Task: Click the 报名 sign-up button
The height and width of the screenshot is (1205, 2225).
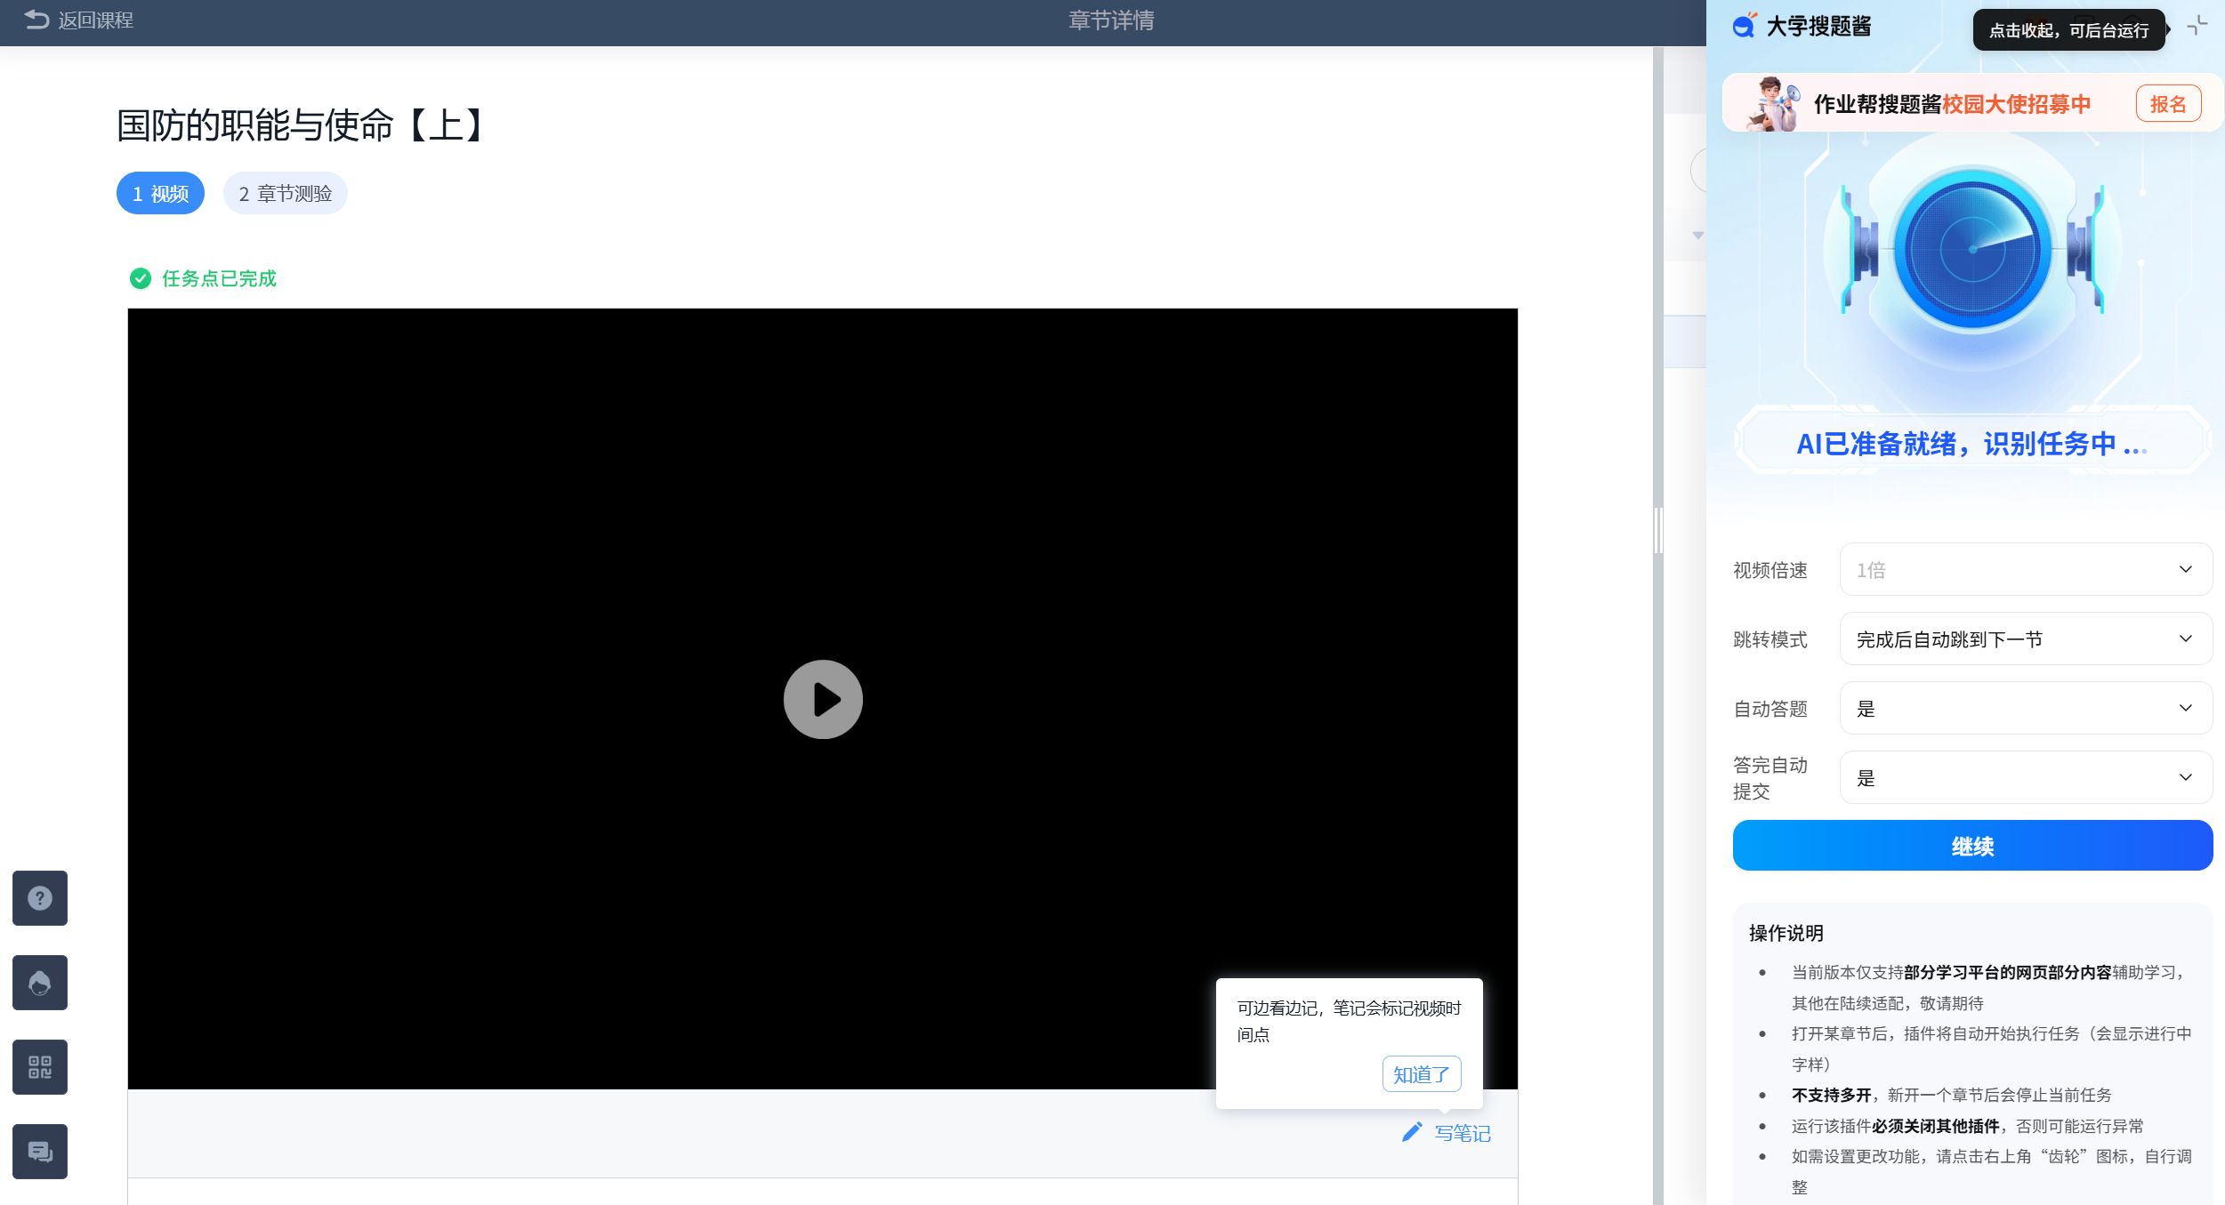Action: (2168, 104)
